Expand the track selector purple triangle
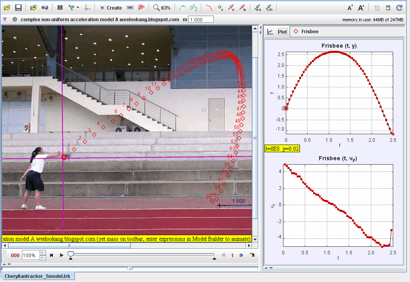The height and width of the screenshot is (282, 410). [5, 19]
